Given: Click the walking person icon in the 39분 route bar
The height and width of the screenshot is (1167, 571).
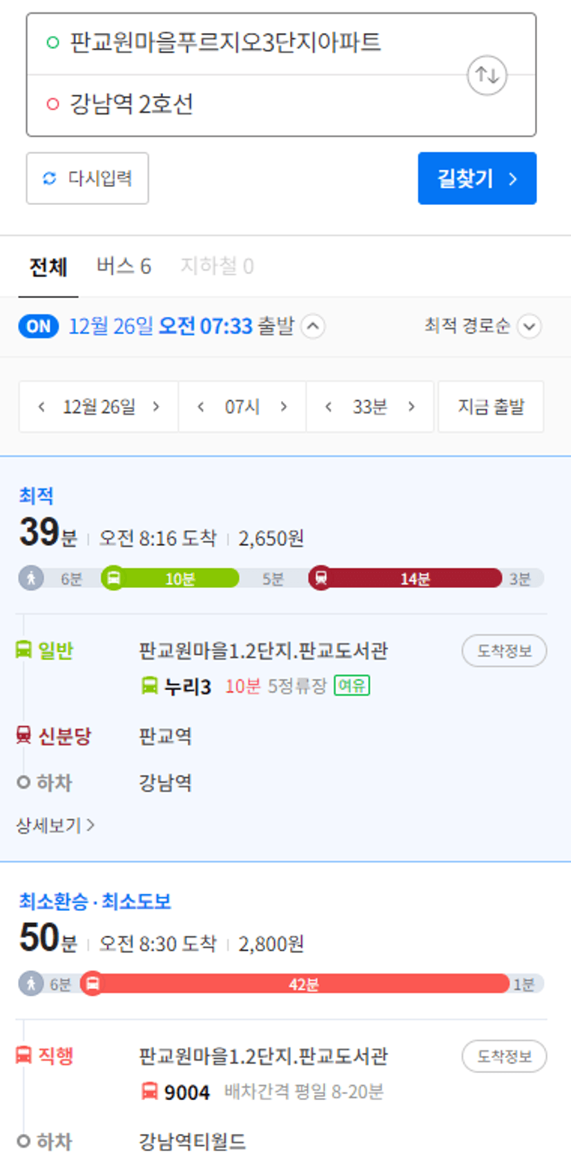Looking at the screenshot, I should click(31, 578).
